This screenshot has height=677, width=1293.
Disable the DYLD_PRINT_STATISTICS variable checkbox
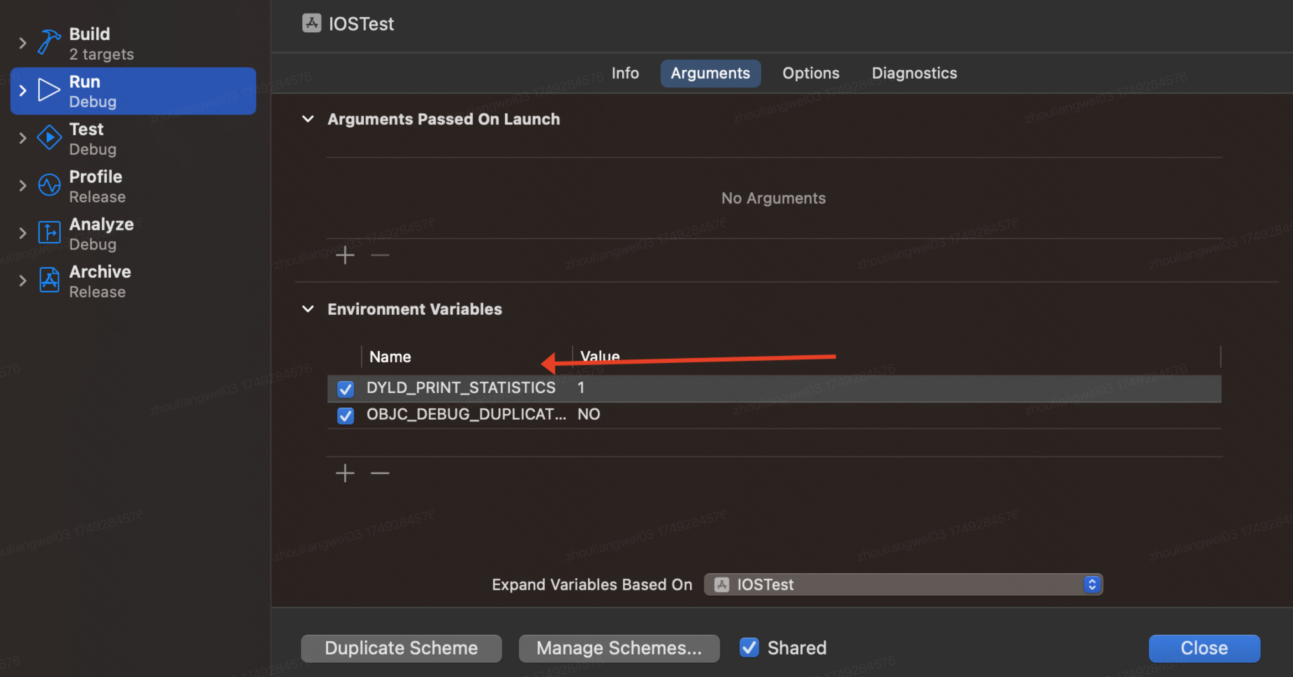tap(345, 389)
